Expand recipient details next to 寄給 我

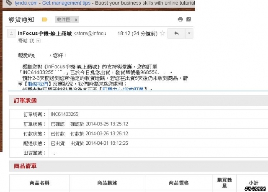pos(38,41)
